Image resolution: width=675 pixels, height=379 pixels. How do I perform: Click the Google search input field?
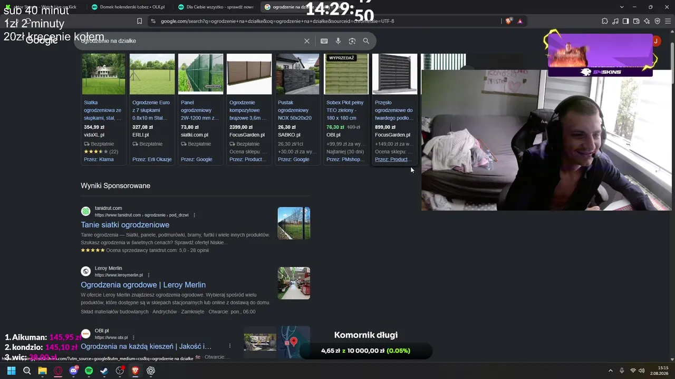pyautogui.click(x=190, y=41)
